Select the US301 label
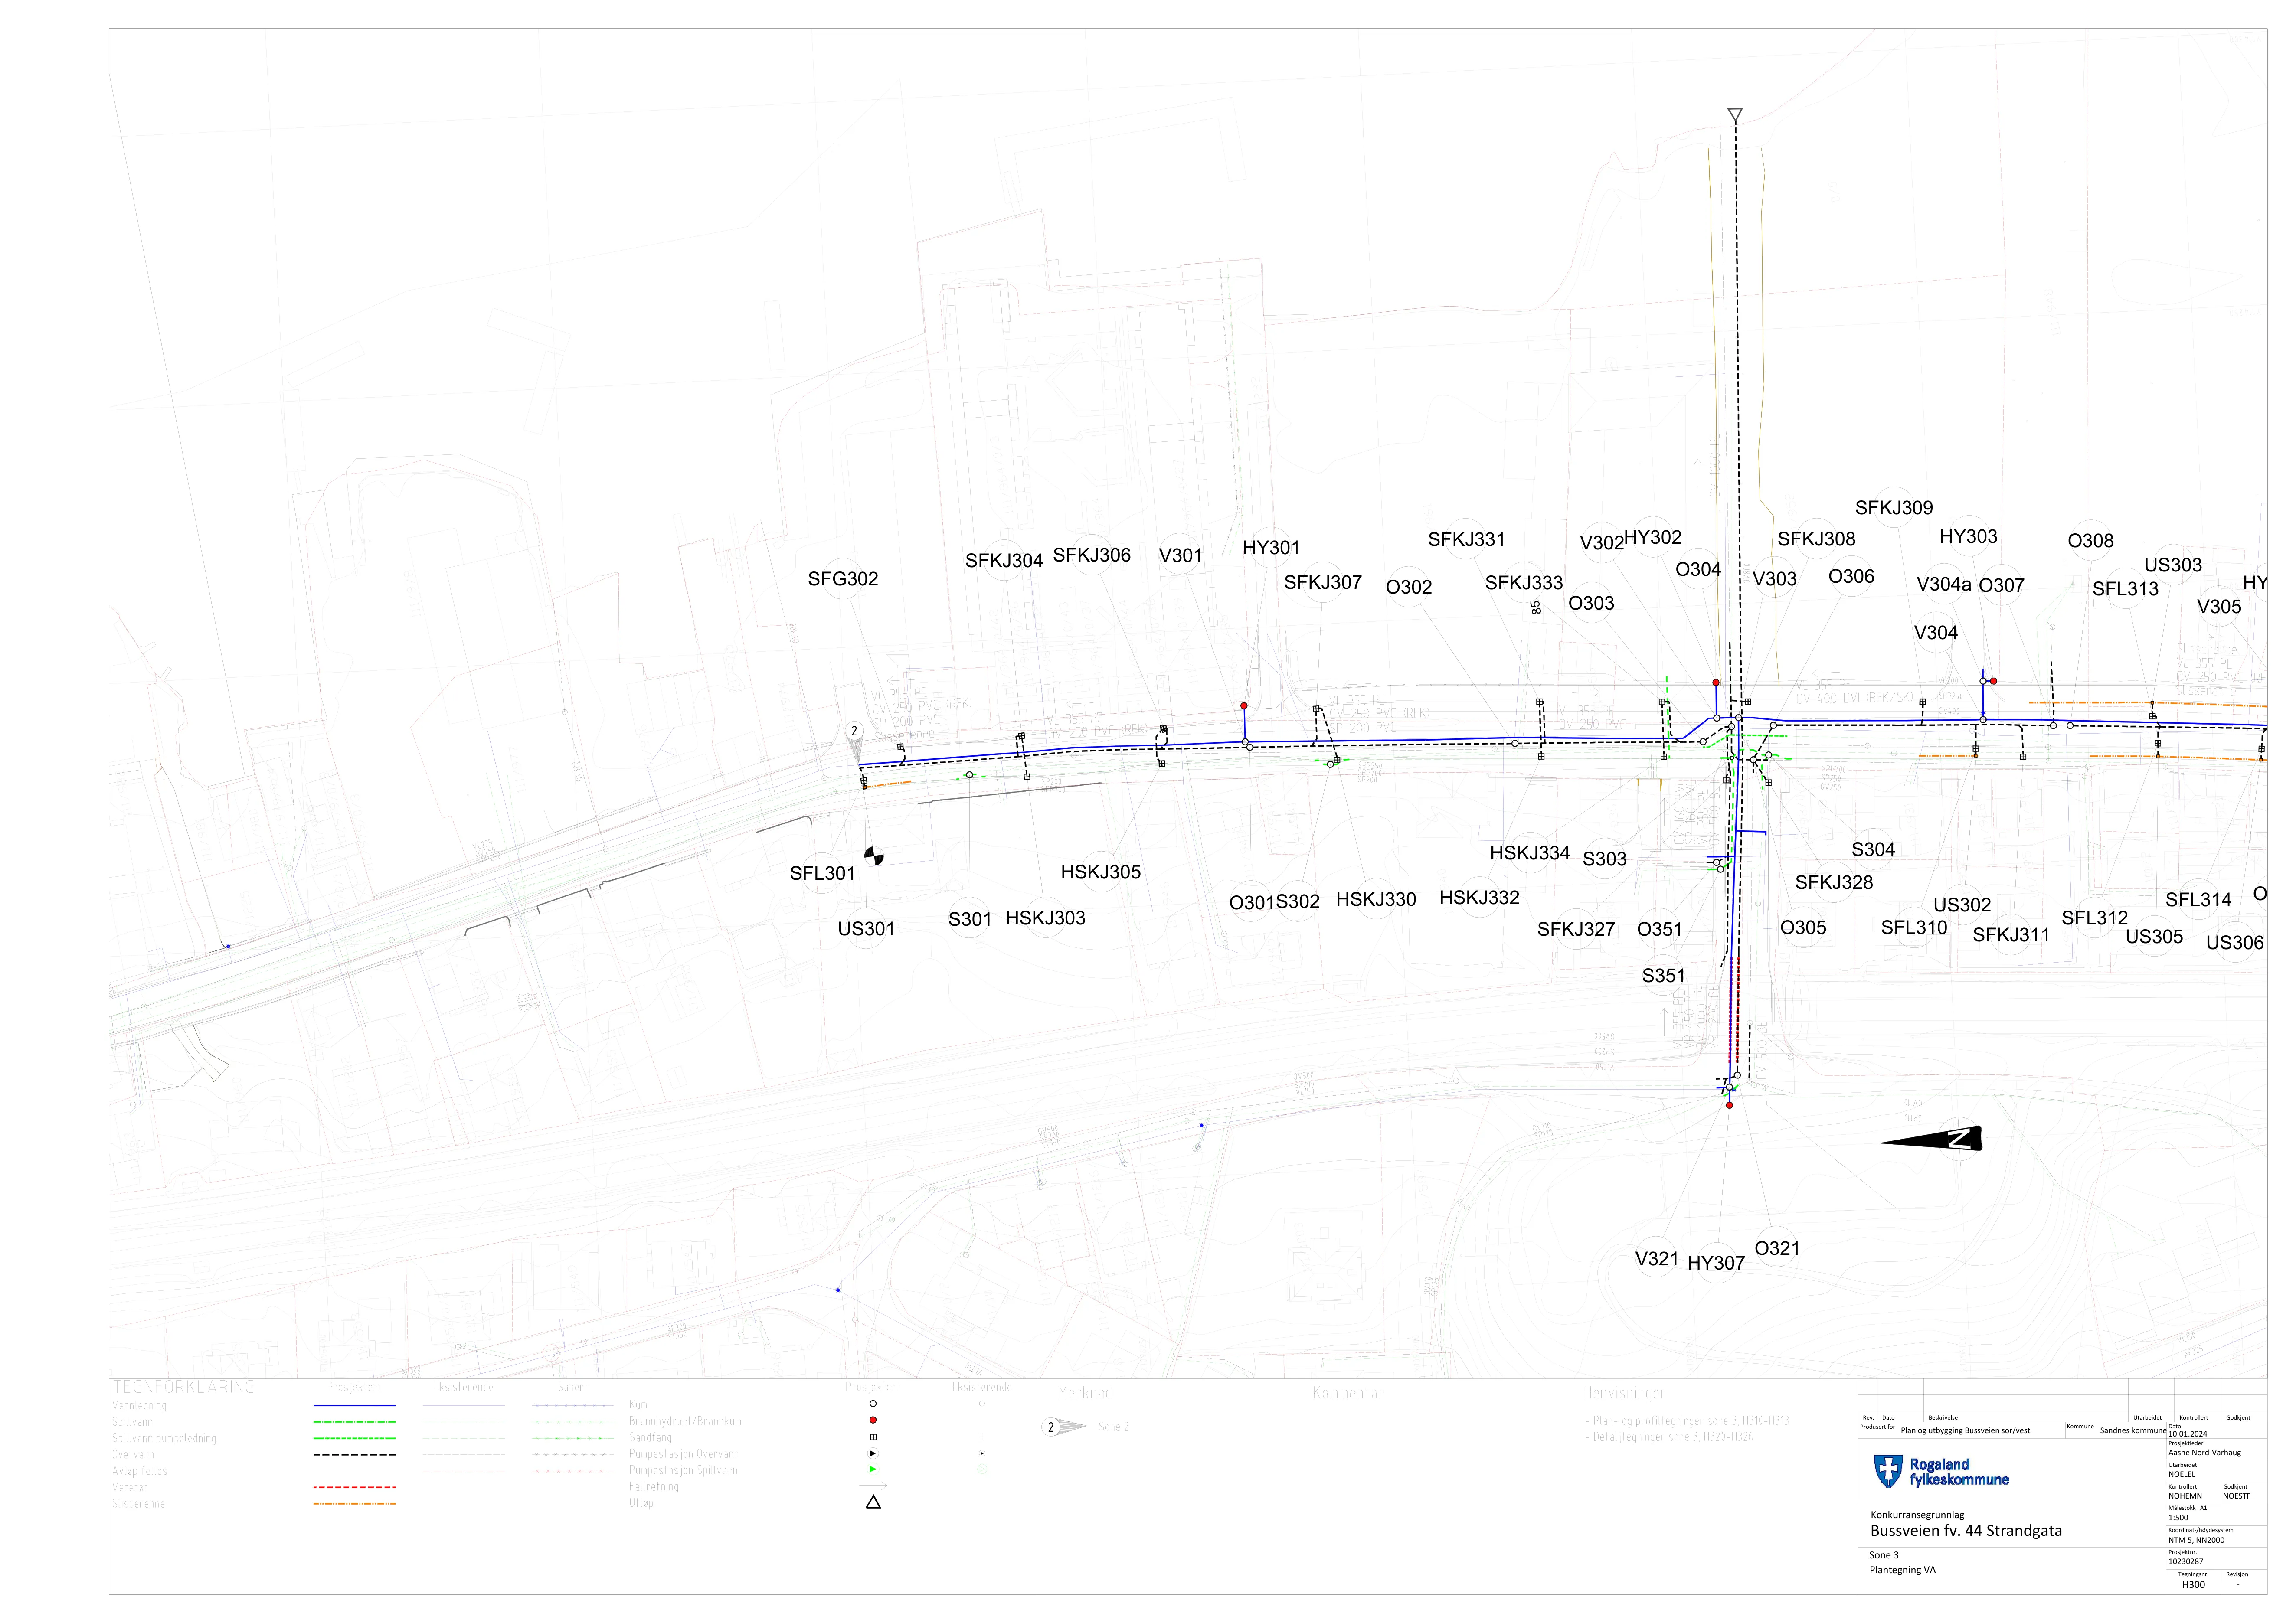Image resolution: width=2296 pixels, height=1623 pixels. click(866, 929)
